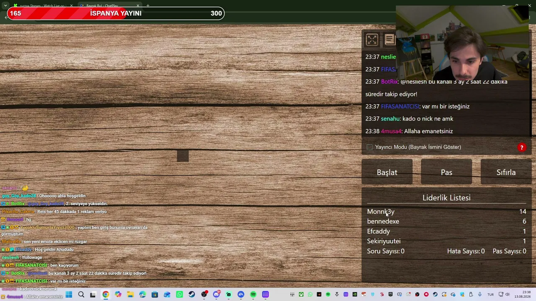The width and height of the screenshot is (536, 301).
Task: Skip the flag with Pas button
Action: tap(446, 172)
